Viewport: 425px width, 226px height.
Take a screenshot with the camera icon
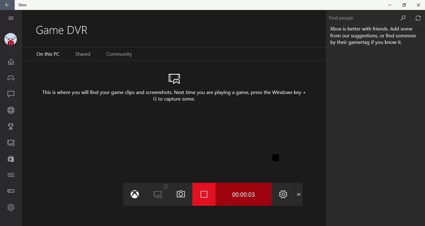coord(181,194)
